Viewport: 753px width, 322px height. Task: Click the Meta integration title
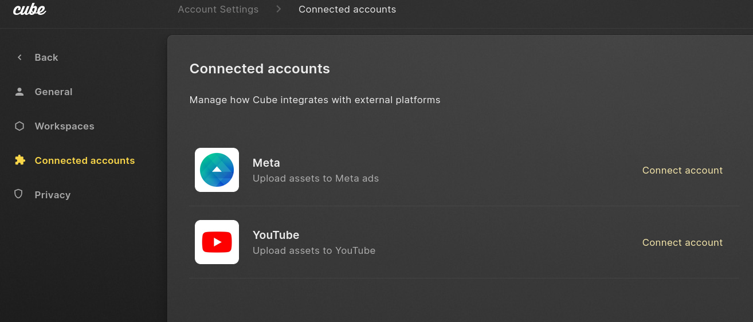pos(266,163)
